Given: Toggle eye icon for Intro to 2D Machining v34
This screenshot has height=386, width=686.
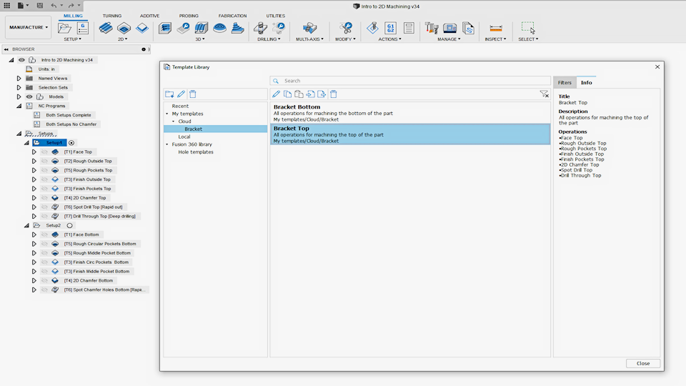Looking at the screenshot, I should click(x=21, y=60).
